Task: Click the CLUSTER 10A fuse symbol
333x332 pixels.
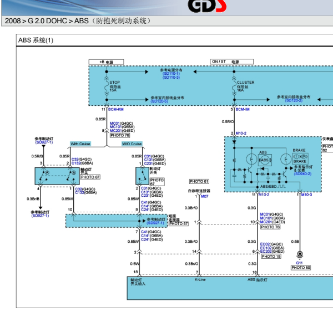Action: (x=234, y=86)
